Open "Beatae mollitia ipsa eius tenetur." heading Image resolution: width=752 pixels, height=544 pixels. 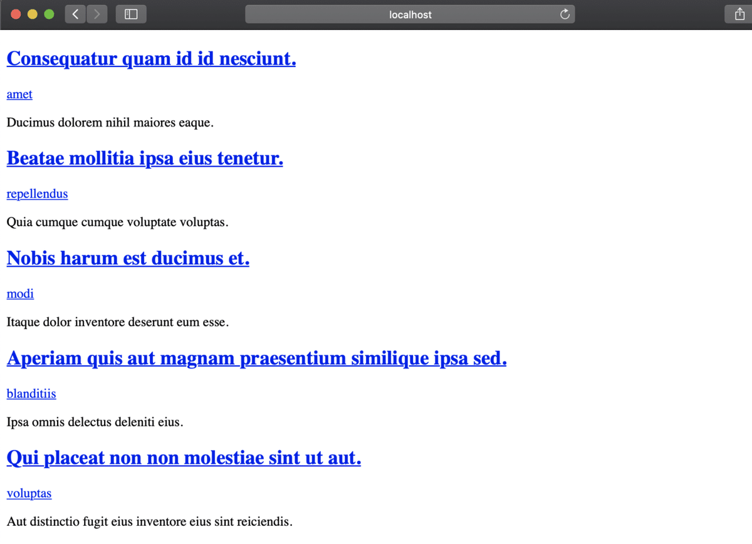[x=145, y=159]
